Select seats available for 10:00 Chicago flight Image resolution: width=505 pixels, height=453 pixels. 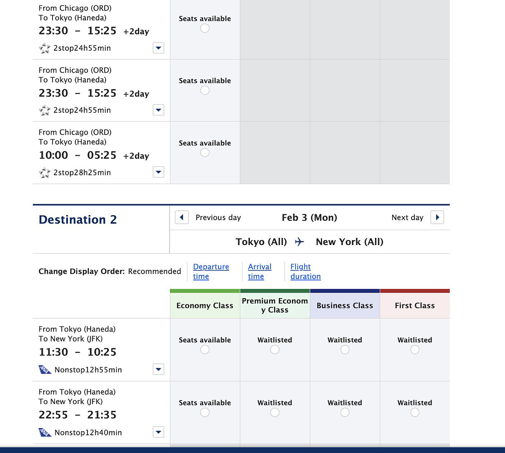pyautogui.click(x=205, y=153)
